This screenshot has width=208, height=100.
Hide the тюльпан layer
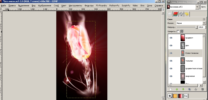pos(171,61)
